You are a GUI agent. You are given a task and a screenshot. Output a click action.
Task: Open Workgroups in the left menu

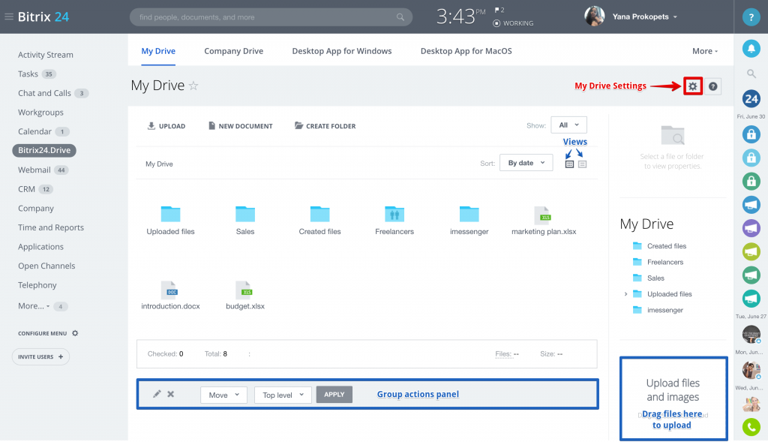coord(40,113)
